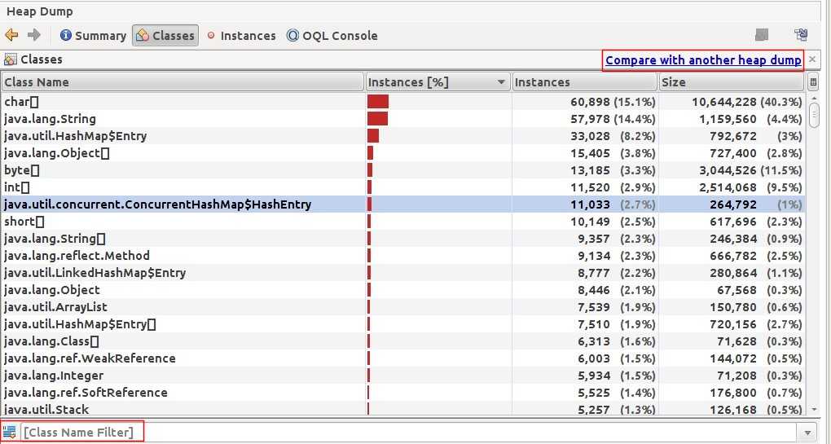Sort by the Size column header
The width and height of the screenshot is (831, 444).
click(732, 82)
